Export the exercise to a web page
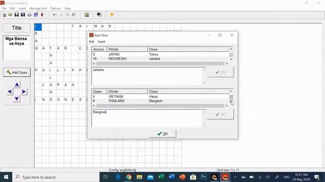This screenshot has width=325, height=182. pos(36,15)
